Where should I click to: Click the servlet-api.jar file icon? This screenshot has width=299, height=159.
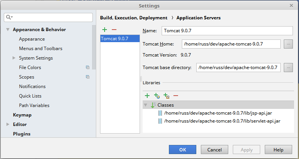(160, 121)
